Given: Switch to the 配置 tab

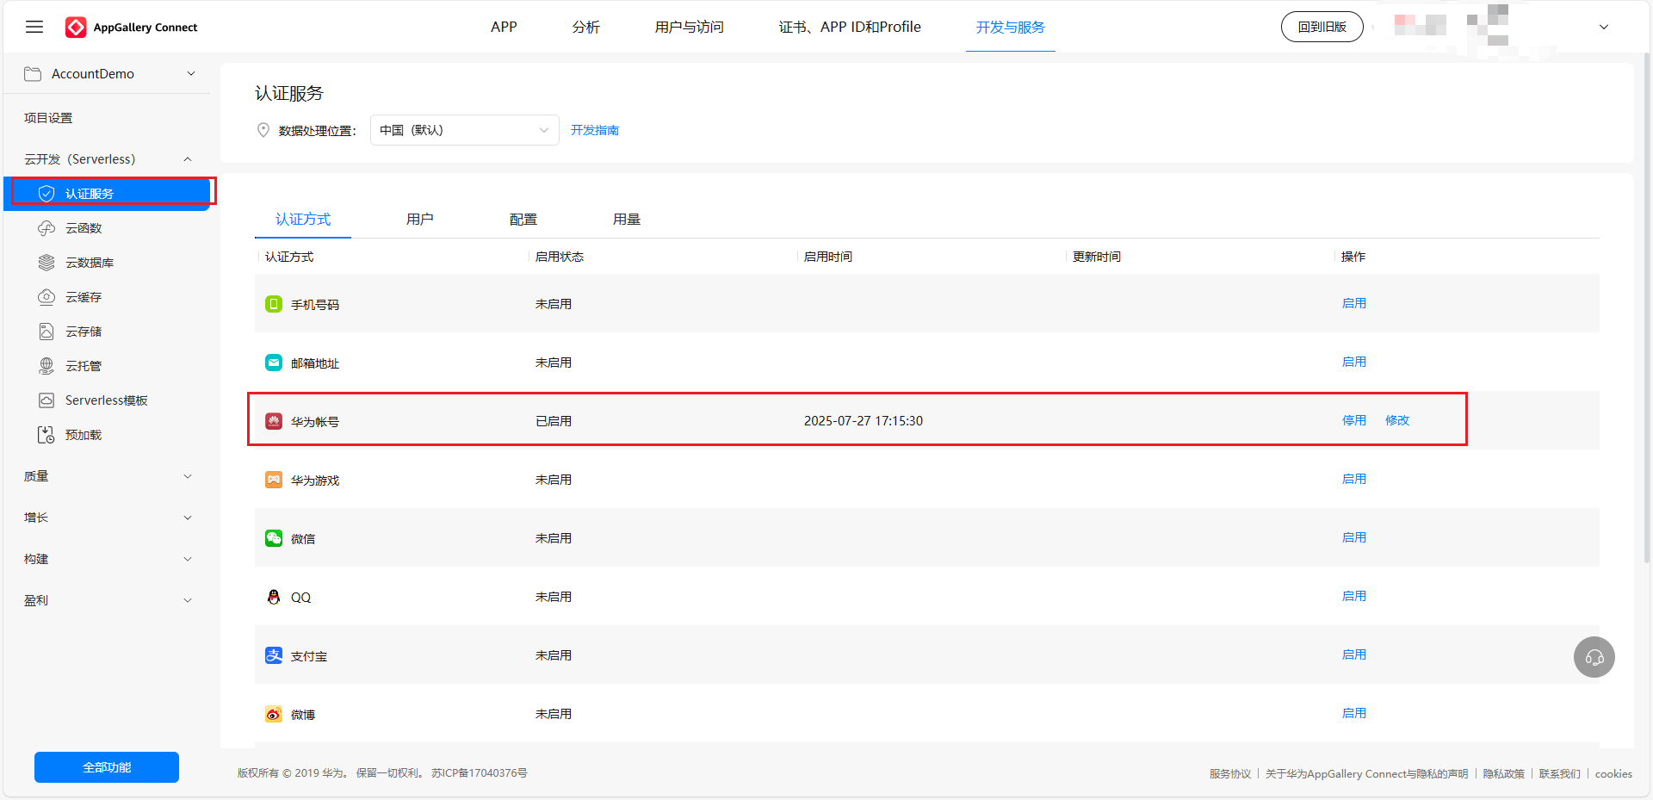Looking at the screenshot, I should (x=523, y=220).
